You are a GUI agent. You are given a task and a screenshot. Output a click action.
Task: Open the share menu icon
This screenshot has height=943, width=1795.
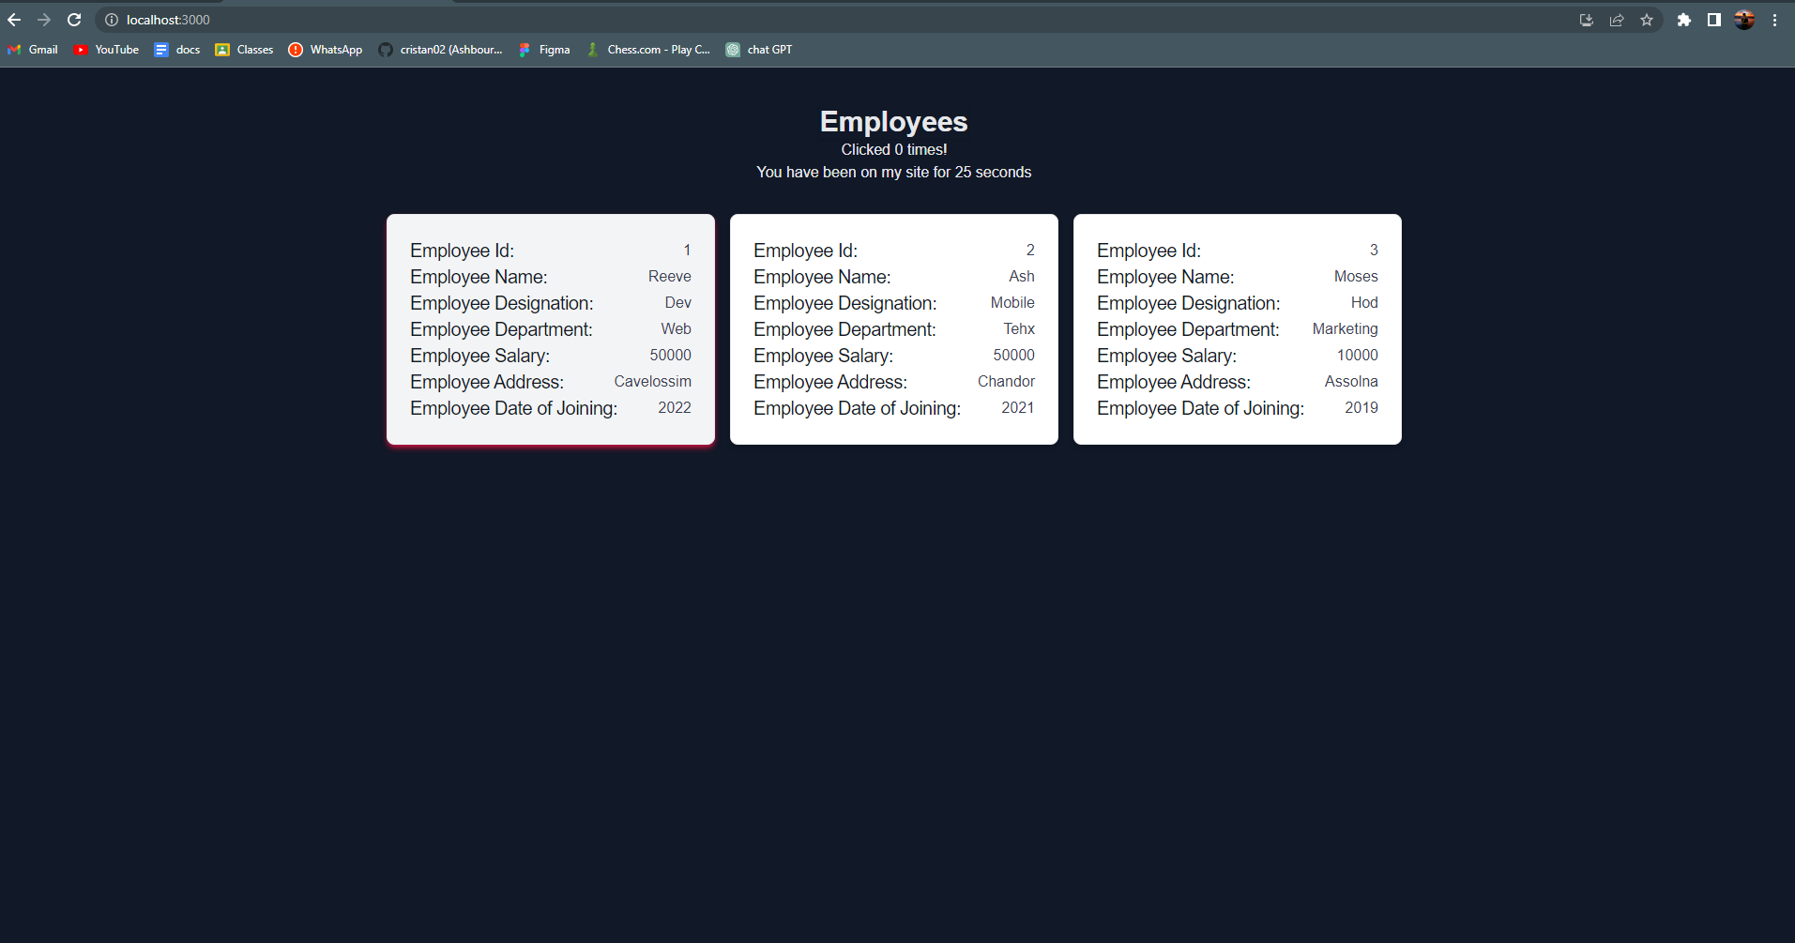pyautogui.click(x=1616, y=19)
